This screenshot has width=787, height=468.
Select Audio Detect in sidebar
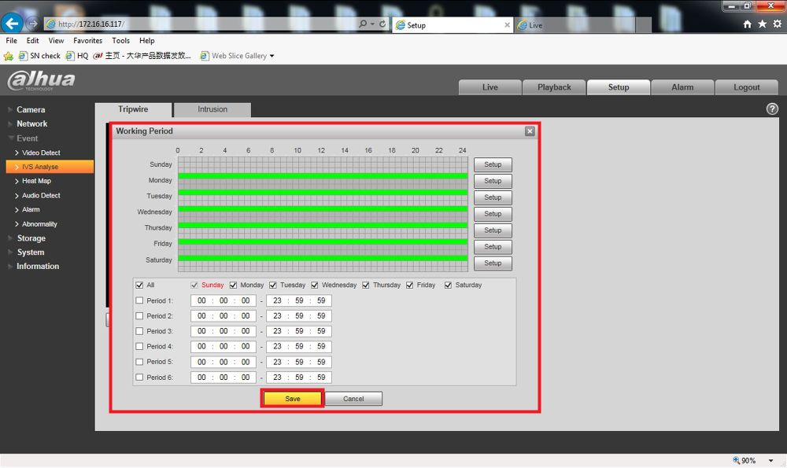pos(41,195)
